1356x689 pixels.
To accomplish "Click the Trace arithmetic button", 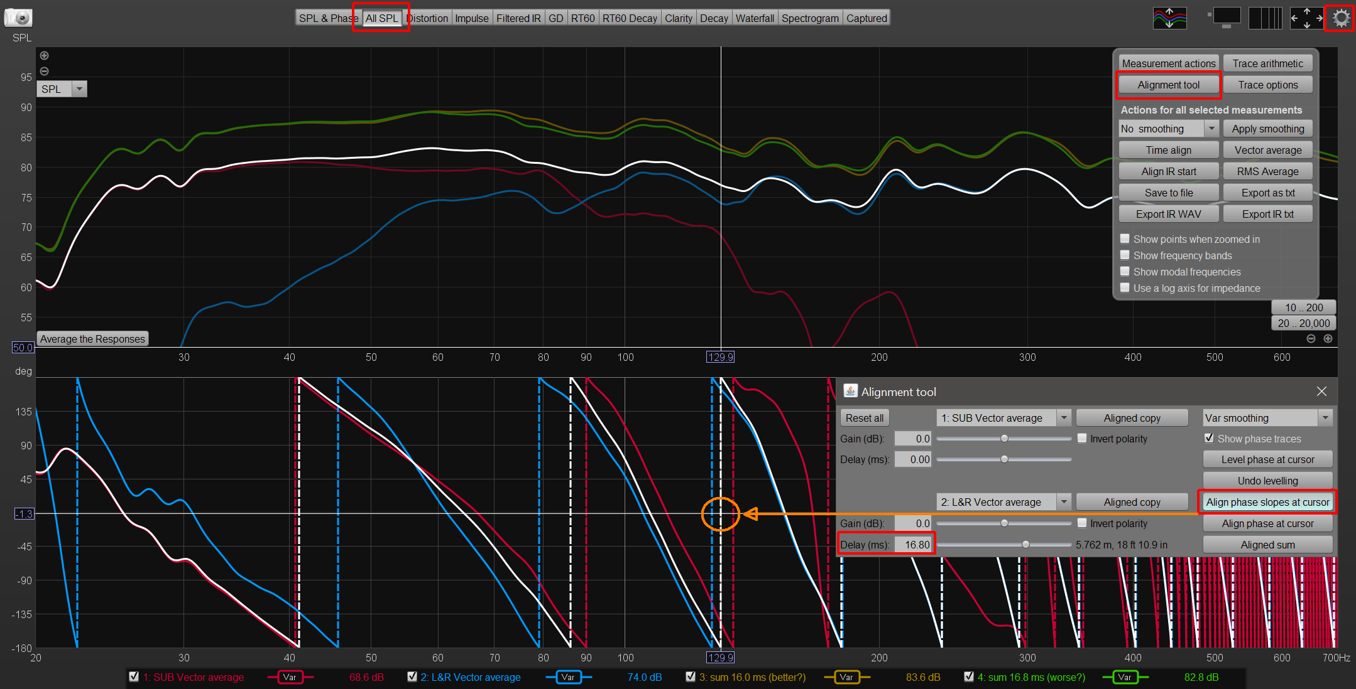I will pyautogui.click(x=1268, y=63).
